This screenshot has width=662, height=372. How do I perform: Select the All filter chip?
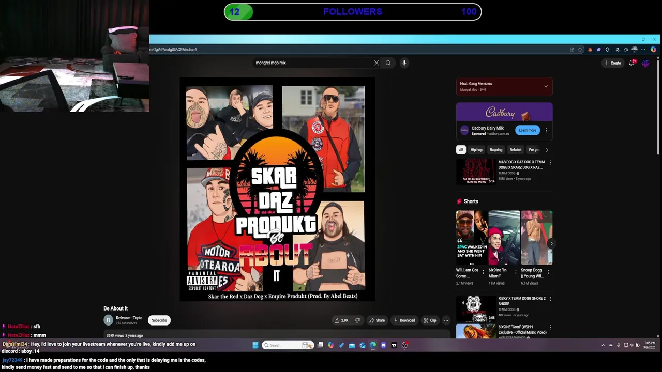[461, 150]
